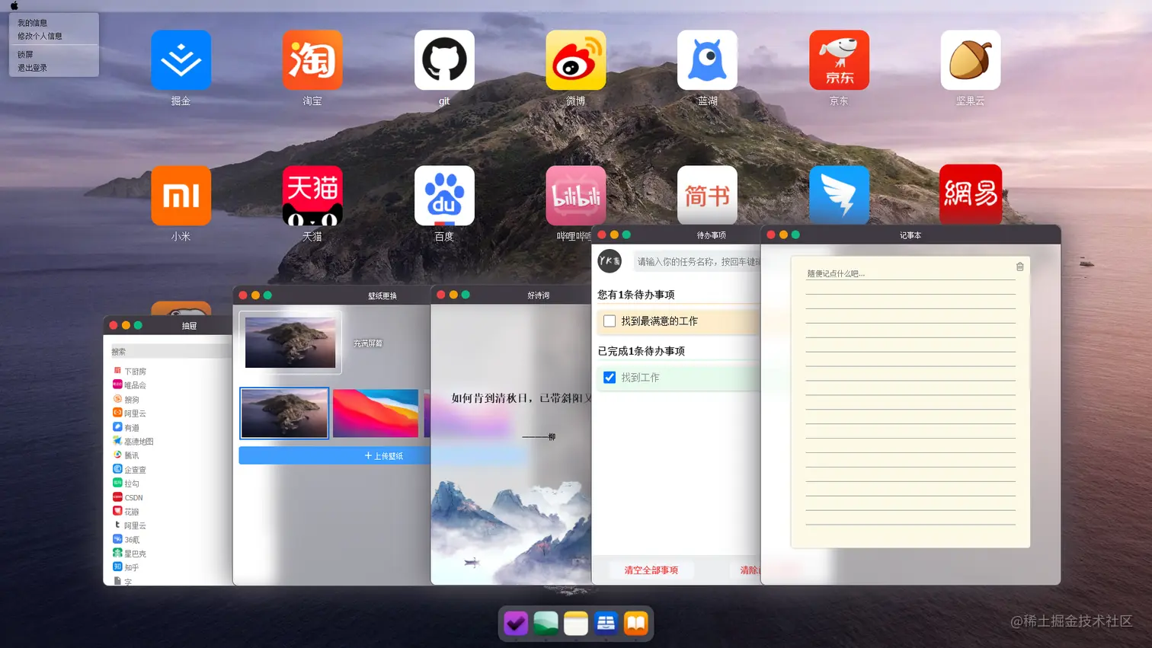Image resolution: width=1152 pixels, height=648 pixels.
Task: Click the green hills wallpaper icon in dock
Action: (x=546, y=624)
